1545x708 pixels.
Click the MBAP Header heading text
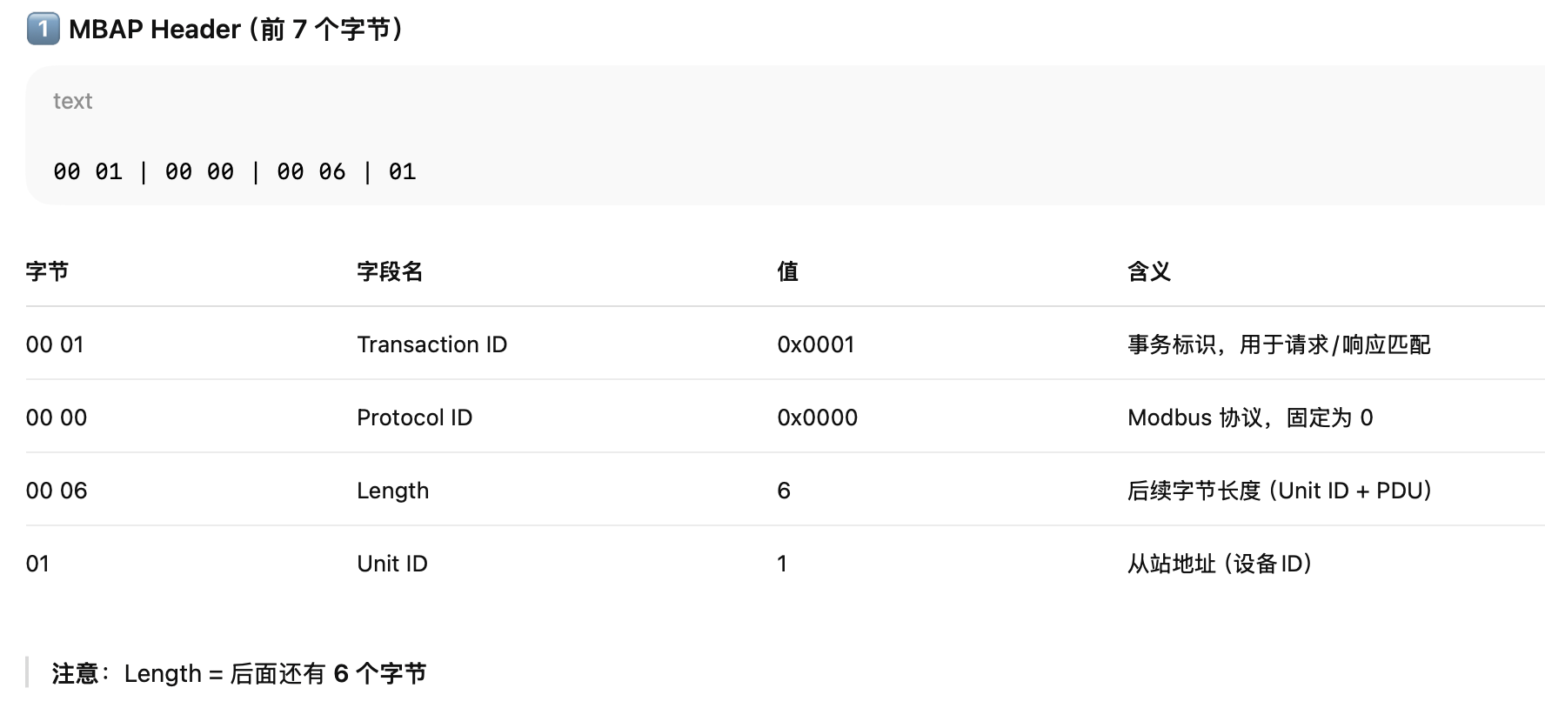tap(235, 30)
